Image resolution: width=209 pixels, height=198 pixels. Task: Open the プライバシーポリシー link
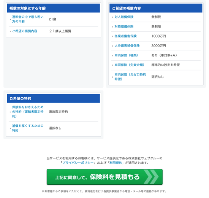[78, 163]
